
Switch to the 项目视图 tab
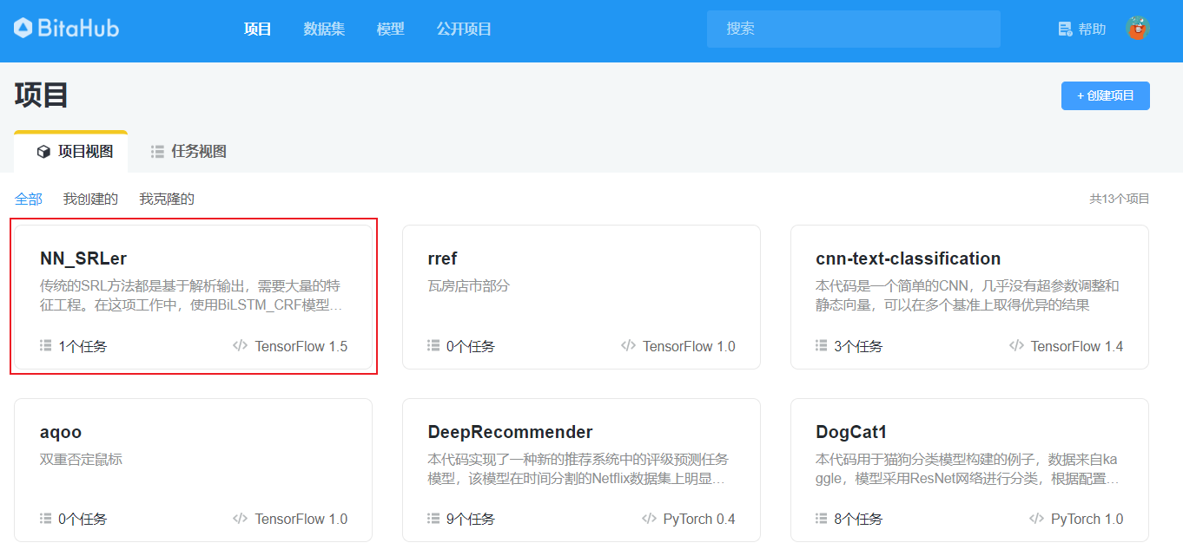[x=71, y=152]
